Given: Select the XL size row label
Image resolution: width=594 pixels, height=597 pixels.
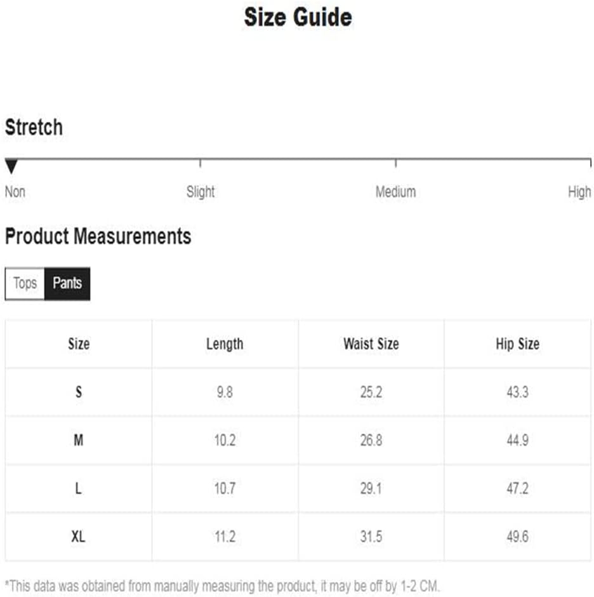Looking at the screenshot, I should (x=78, y=537).
